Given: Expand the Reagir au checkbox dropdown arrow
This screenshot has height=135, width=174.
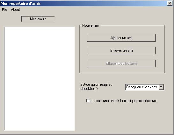Looking at the screenshot, I should click(161, 87).
